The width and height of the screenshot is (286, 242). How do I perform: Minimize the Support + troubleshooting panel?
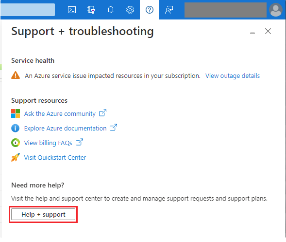252,33
